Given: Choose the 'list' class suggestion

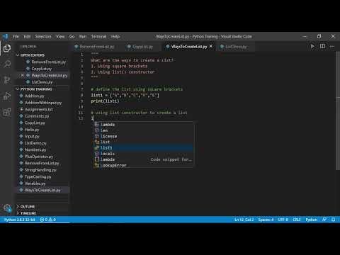Looking at the screenshot, I should pos(143,142).
